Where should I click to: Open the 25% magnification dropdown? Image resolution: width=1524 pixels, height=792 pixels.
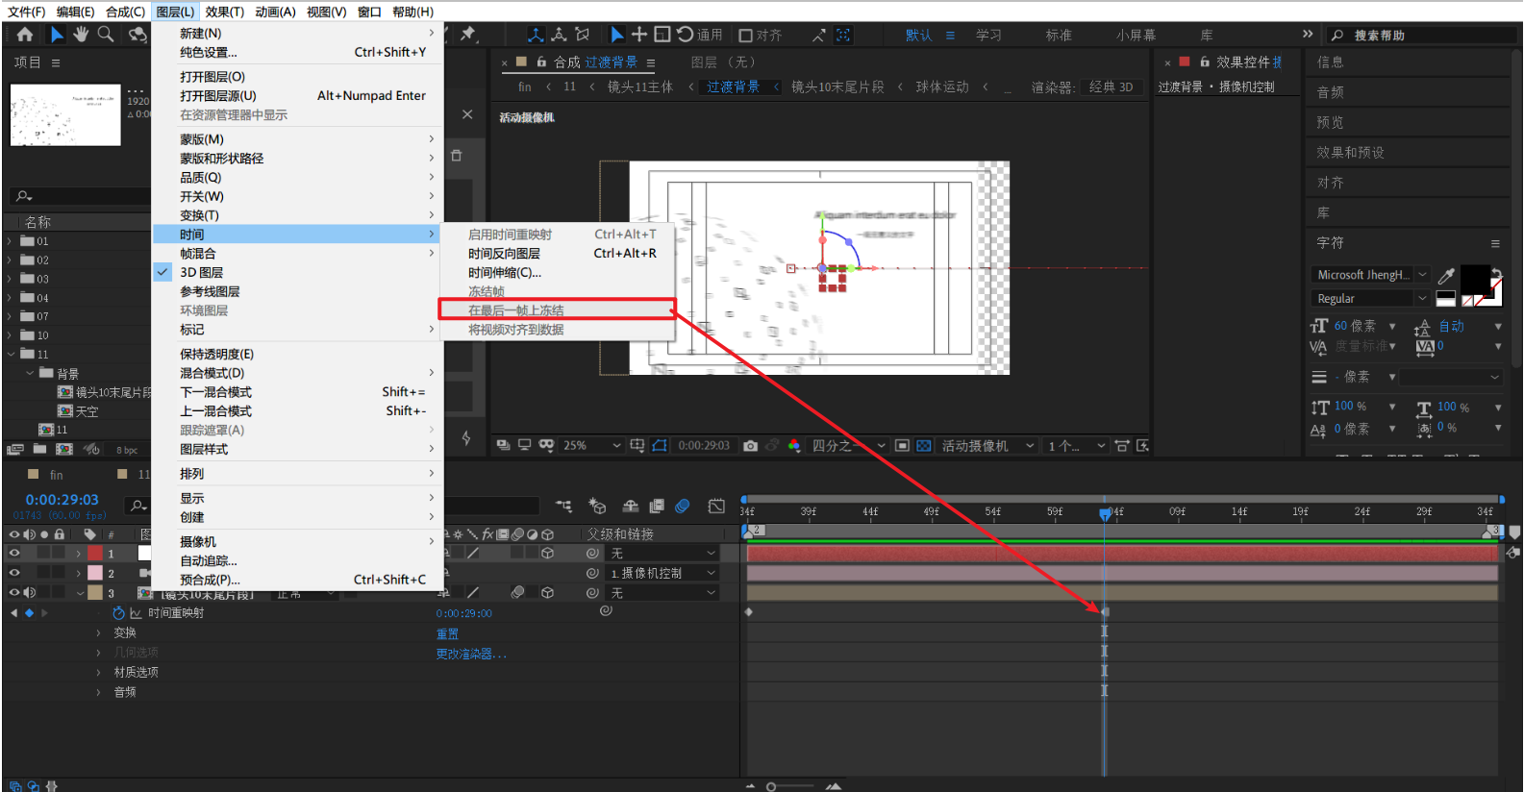tap(592, 446)
